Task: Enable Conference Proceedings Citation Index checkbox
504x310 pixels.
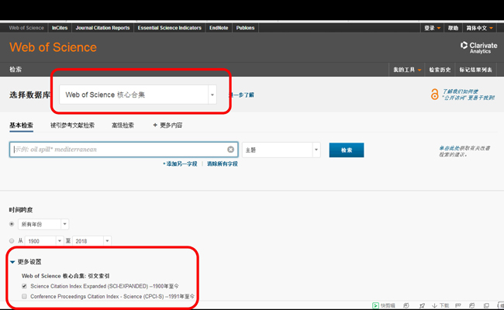Action: click(x=25, y=296)
